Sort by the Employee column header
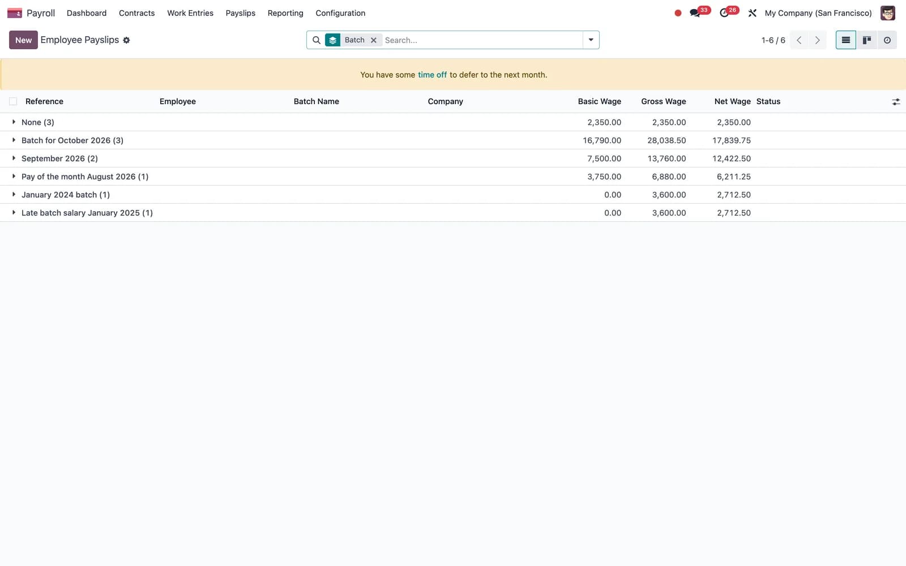 point(178,101)
